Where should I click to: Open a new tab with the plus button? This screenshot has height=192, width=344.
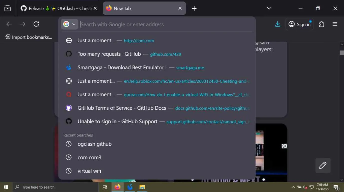click(x=194, y=8)
